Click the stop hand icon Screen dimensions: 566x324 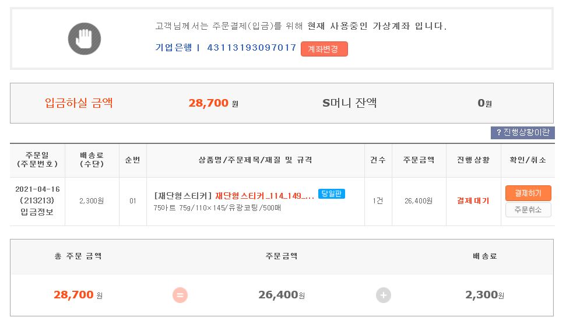tap(85, 38)
